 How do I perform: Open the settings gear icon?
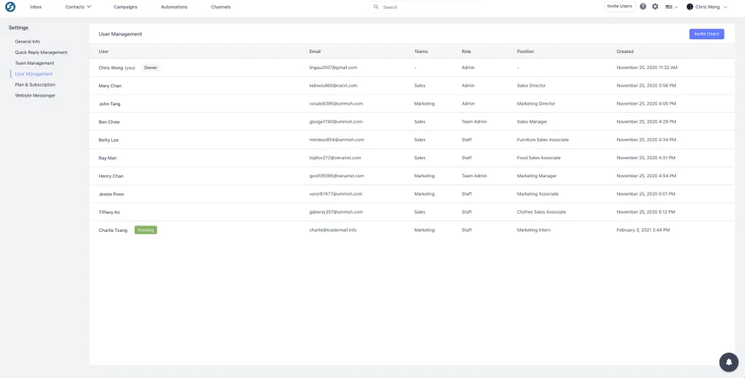[656, 7]
